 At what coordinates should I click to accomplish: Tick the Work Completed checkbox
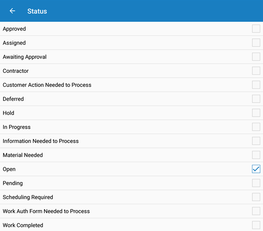pos(256,225)
